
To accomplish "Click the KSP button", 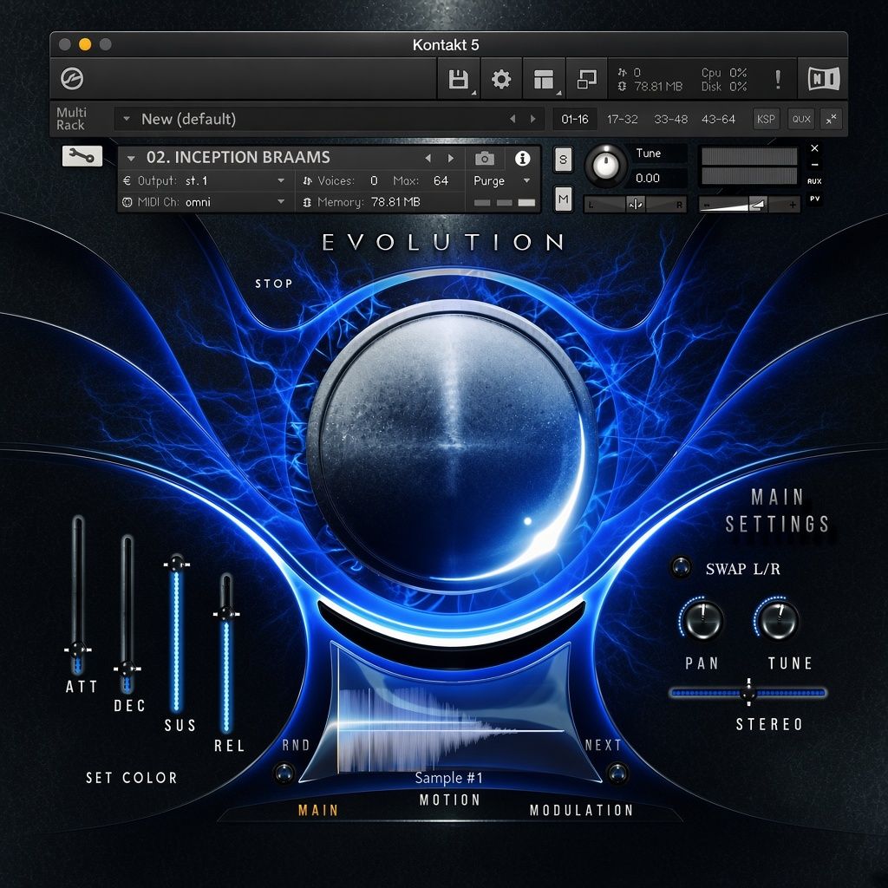I will click(766, 119).
